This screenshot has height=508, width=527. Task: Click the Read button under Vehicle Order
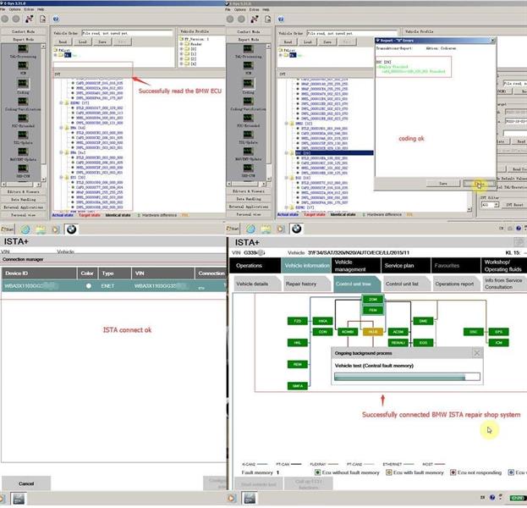pos(63,40)
